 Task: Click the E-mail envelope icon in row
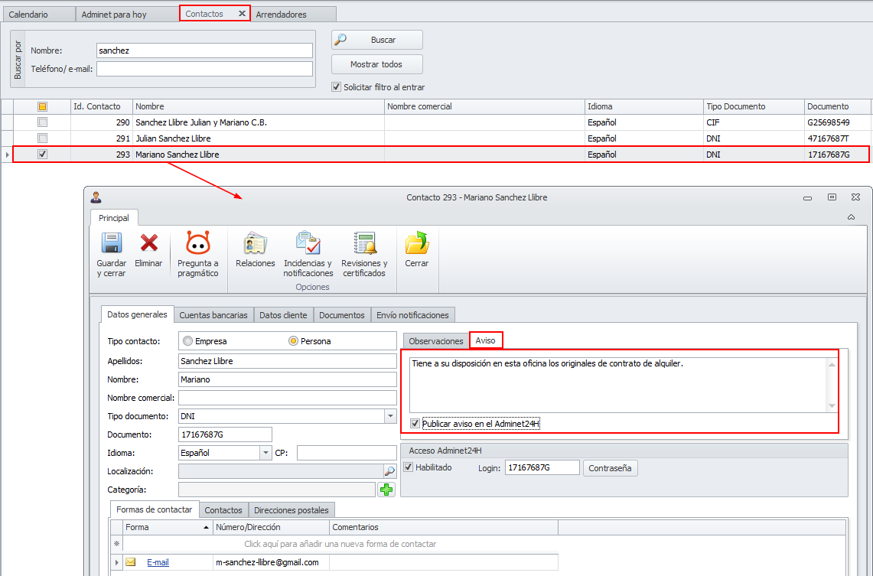130,562
